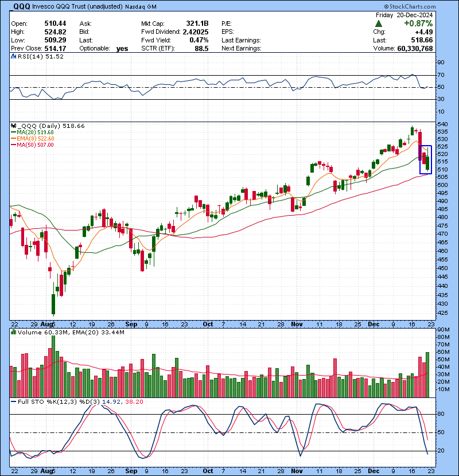Click the Optionable yes value
This screenshot has height=476, width=459.
click(x=122, y=49)
